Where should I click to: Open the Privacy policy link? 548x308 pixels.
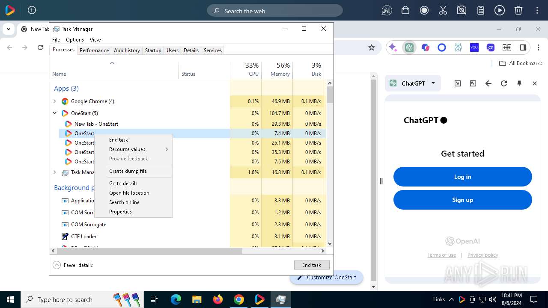click(482, 255)
